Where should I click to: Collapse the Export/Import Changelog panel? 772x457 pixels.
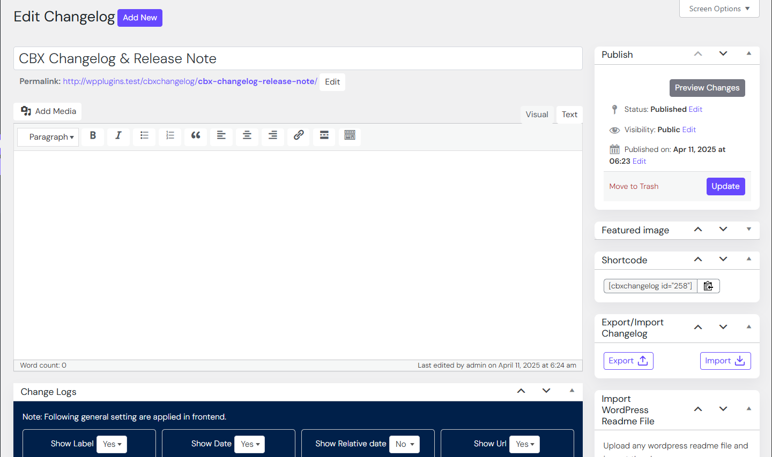tap(749, 327)
